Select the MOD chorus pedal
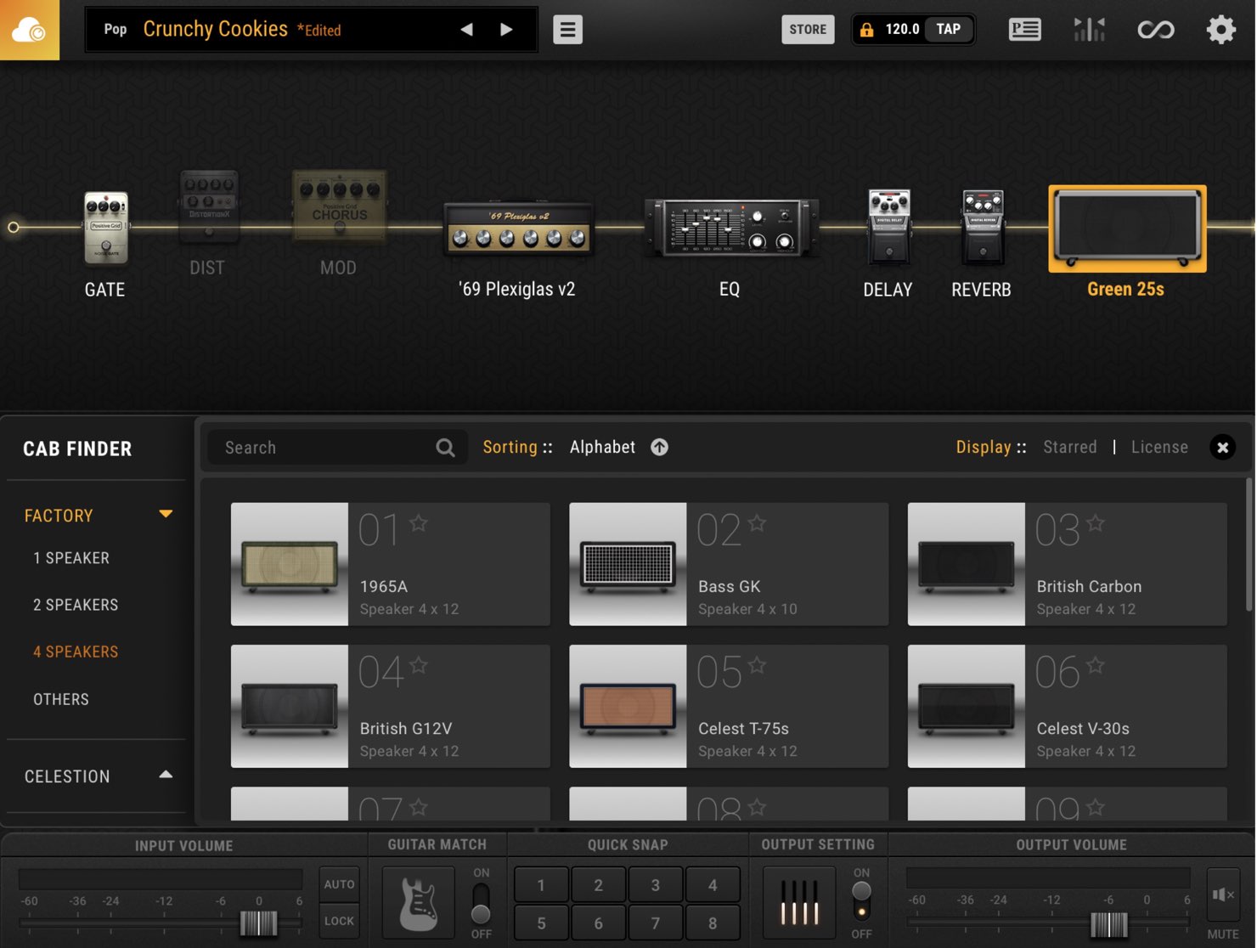This screenshot has width=1257, height=948. coord(340,205)
